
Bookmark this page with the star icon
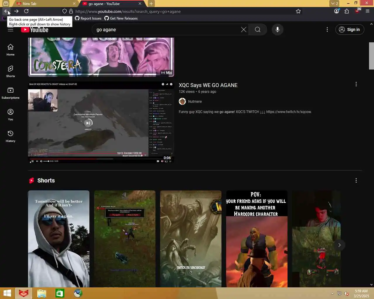[x=298, y=11]
